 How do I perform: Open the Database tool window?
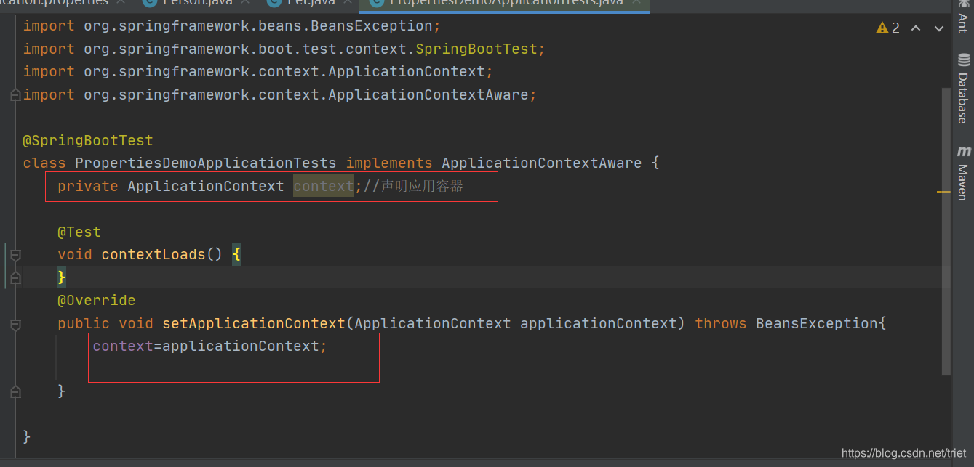[x=963, y=89]
